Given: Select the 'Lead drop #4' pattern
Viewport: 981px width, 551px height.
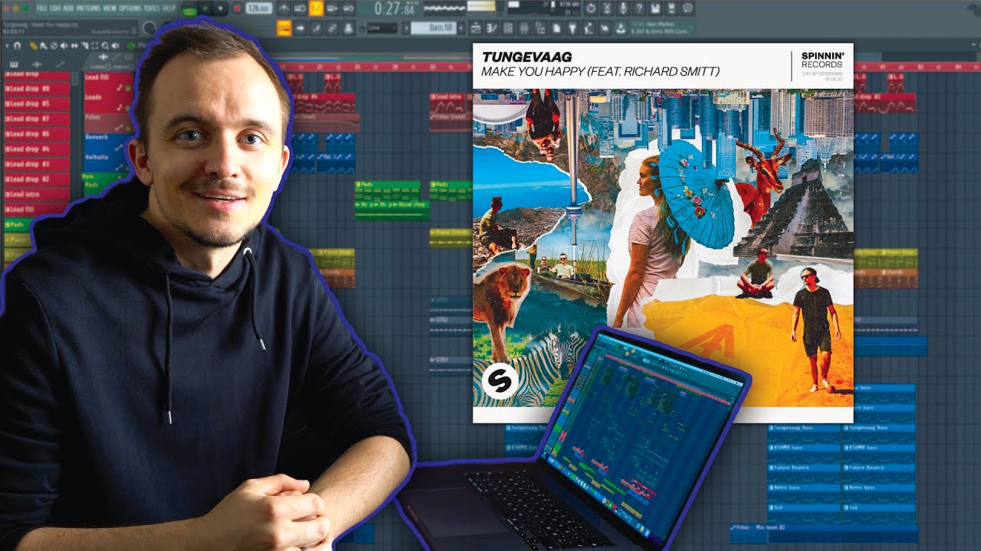Looking at the screenshot, I should pos(37,149).
